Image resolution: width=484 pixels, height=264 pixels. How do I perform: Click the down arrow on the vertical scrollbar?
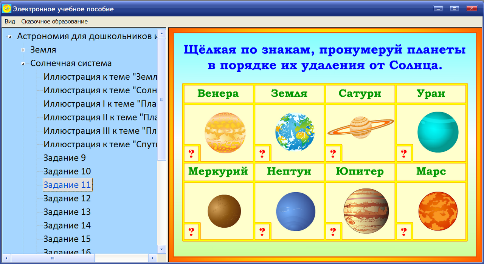coord(162,249)
